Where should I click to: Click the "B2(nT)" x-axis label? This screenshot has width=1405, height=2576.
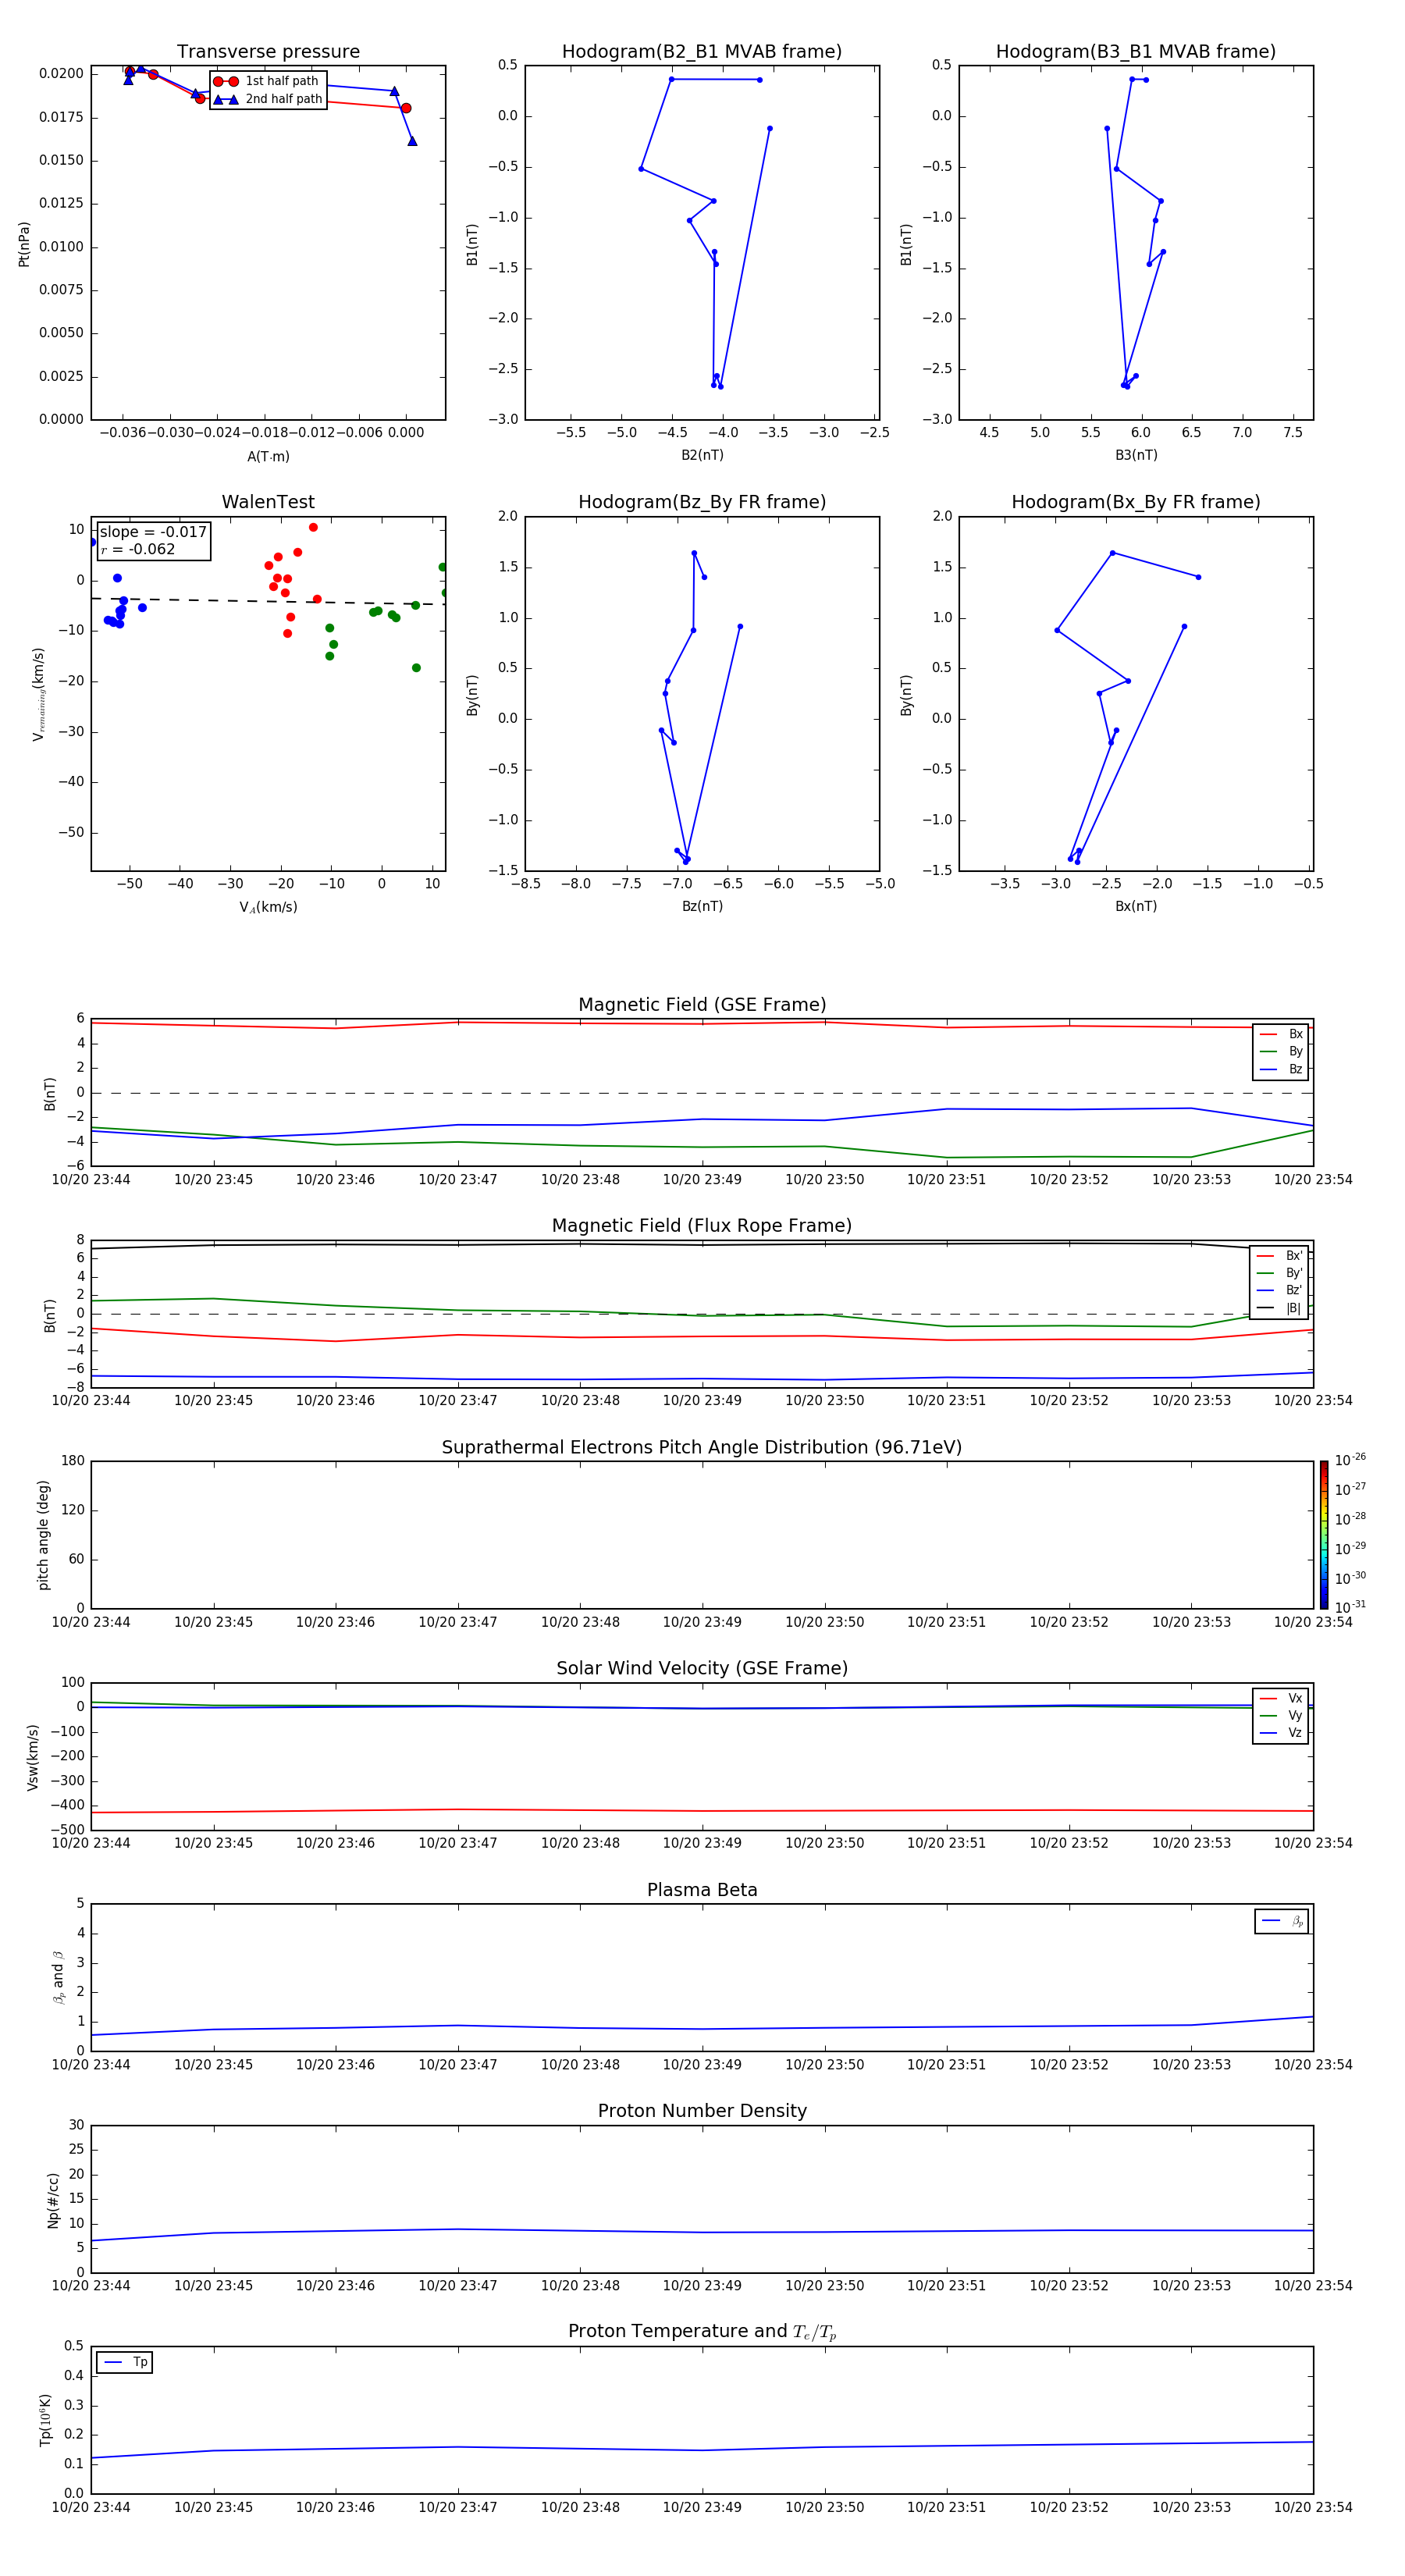(702, 455)
